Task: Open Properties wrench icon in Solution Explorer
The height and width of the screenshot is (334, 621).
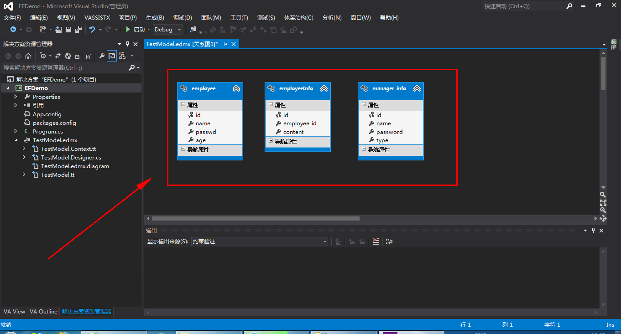Action: click(102, 56)
